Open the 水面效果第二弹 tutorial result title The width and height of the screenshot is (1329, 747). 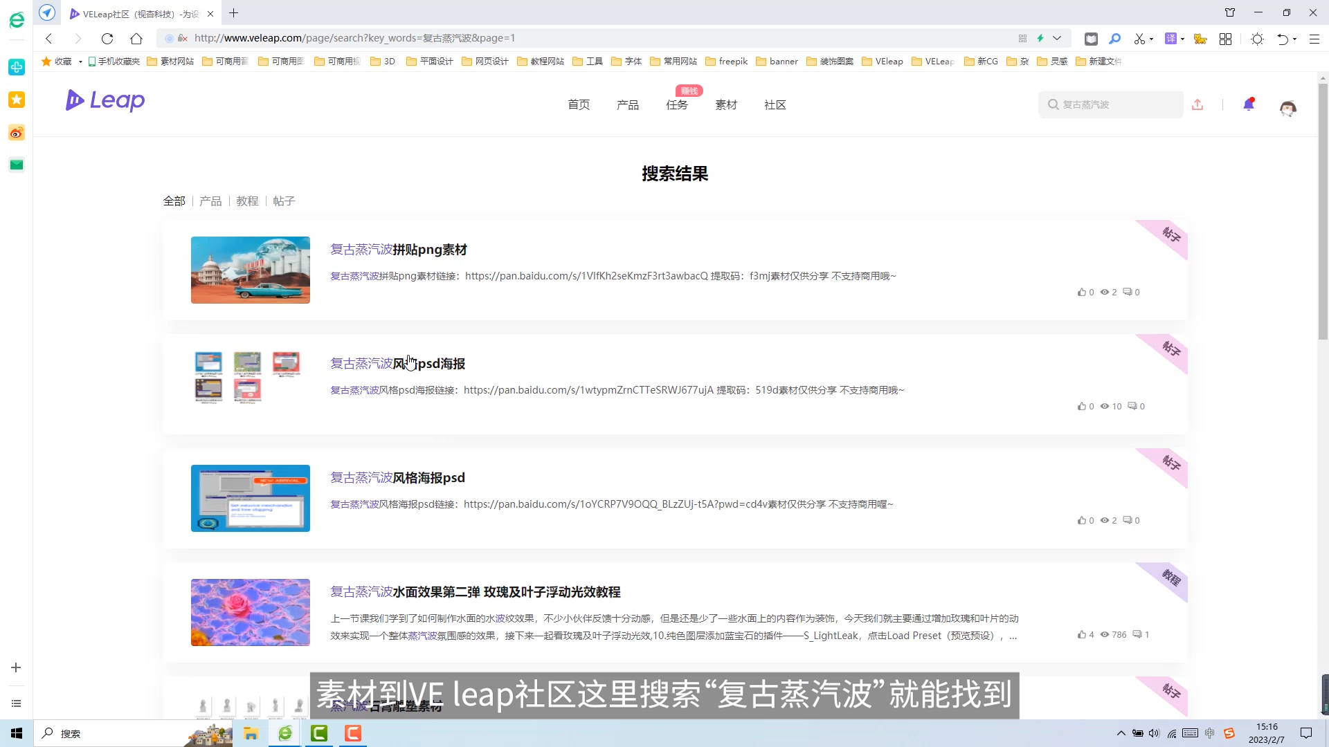(475, 592)
